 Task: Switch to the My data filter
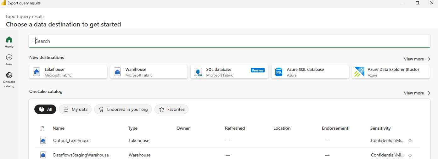(75, 109)
